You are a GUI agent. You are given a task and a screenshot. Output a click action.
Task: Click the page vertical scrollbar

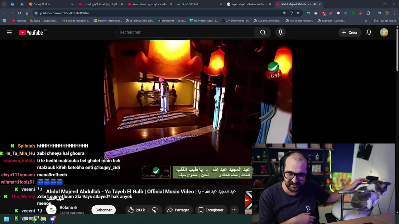tap(397, 50)
